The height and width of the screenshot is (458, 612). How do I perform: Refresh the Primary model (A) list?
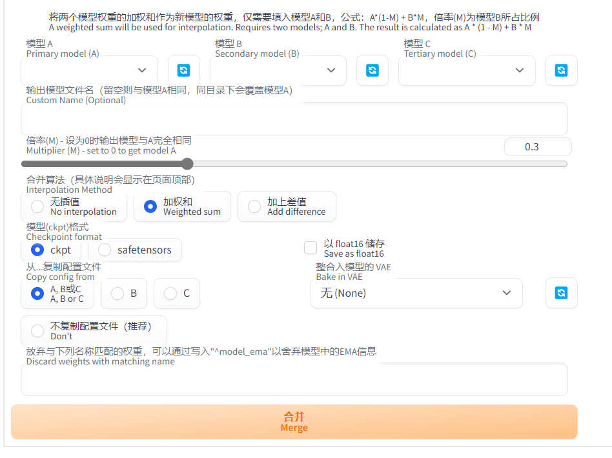pyautogui.click(x=184, y=70)
